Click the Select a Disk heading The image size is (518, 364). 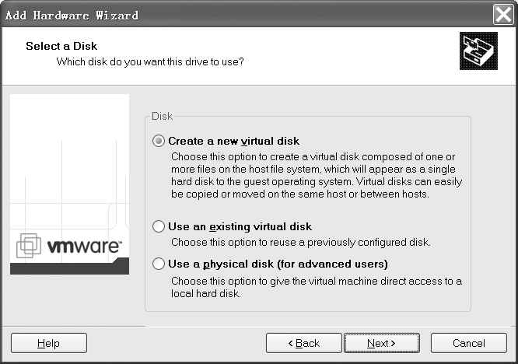(61, 47)
